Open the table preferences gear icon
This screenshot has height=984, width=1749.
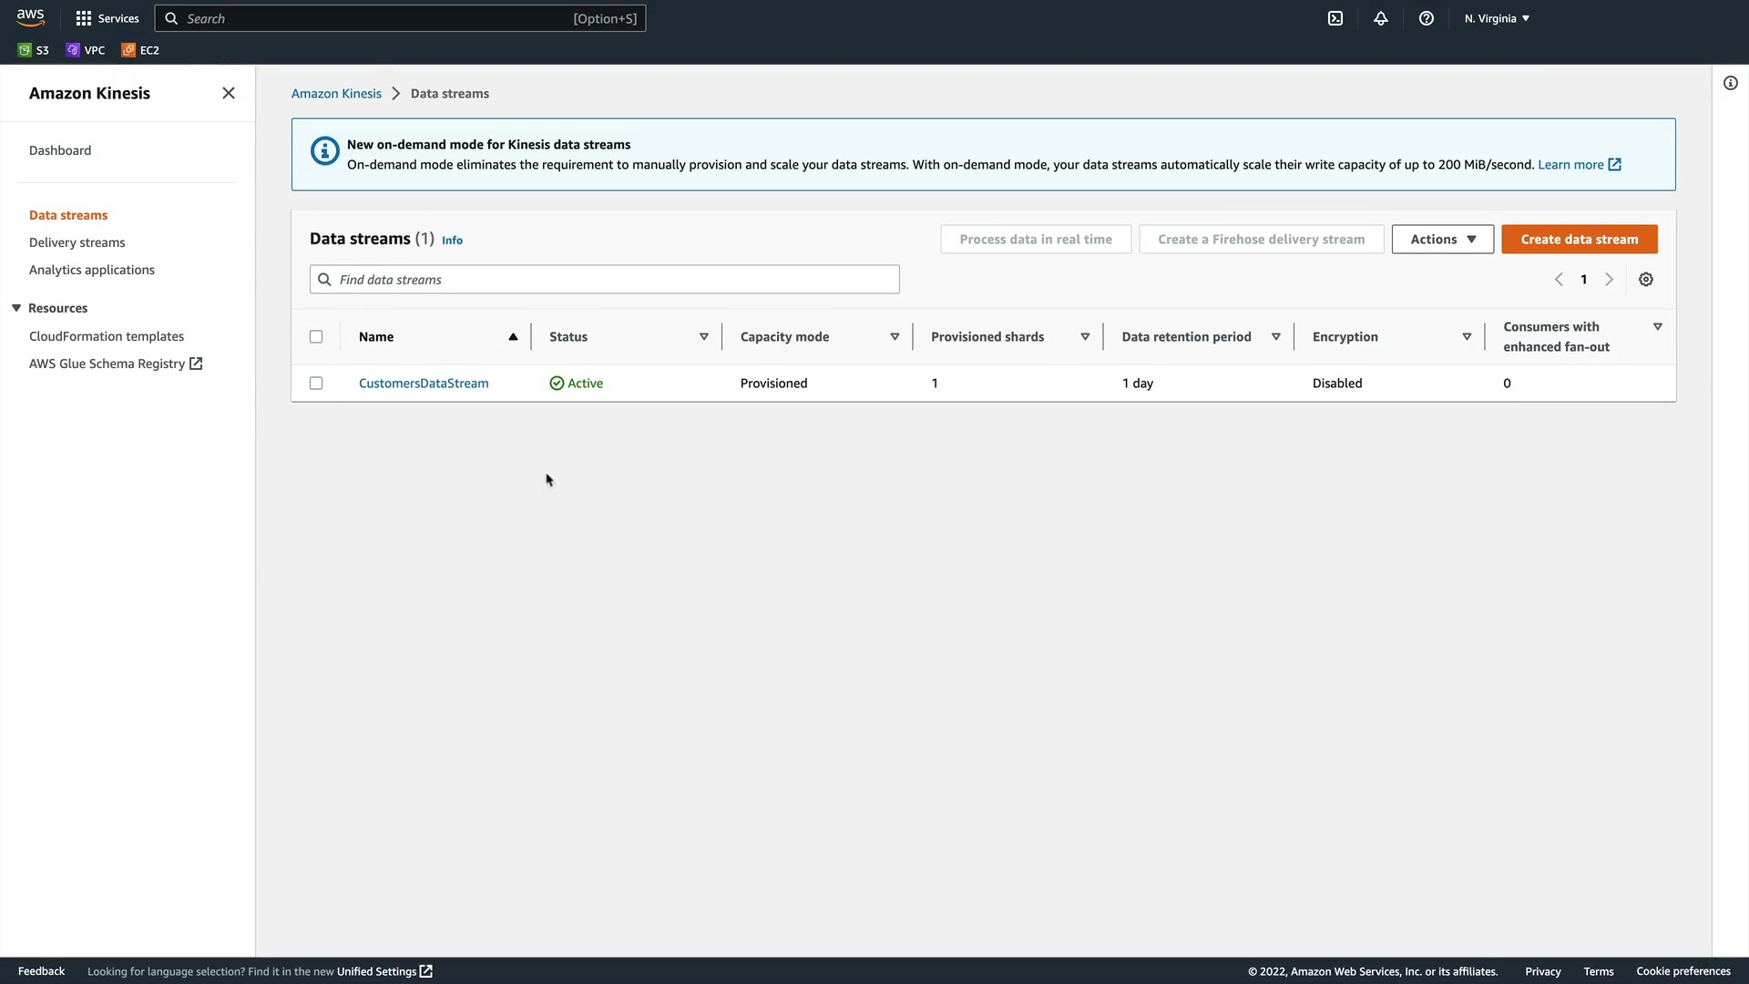(1646, 280)
